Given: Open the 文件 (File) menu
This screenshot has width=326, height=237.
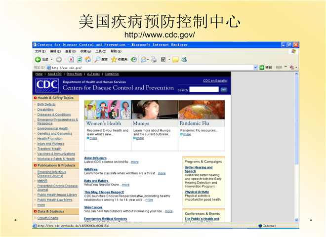Looking at the screenshot, I should pos(40,51).
